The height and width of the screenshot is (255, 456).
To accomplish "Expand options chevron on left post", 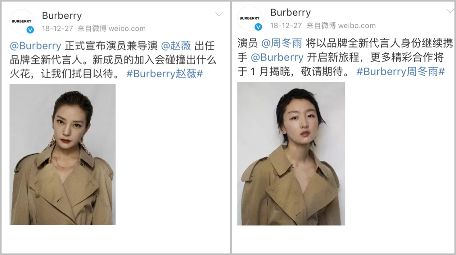I will (219, 14).
